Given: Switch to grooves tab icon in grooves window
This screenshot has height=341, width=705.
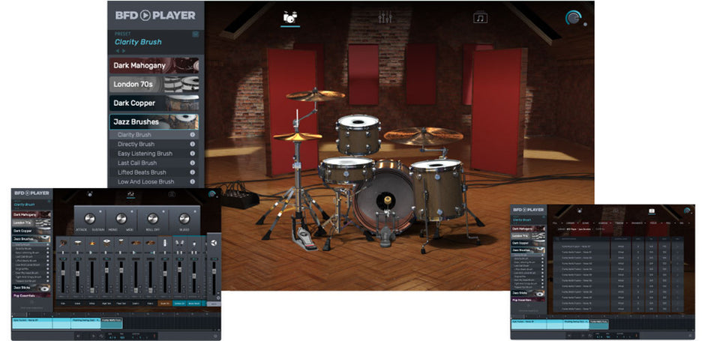Looking at the screenshot, I should pyautogui.click(x=652, y=211).
